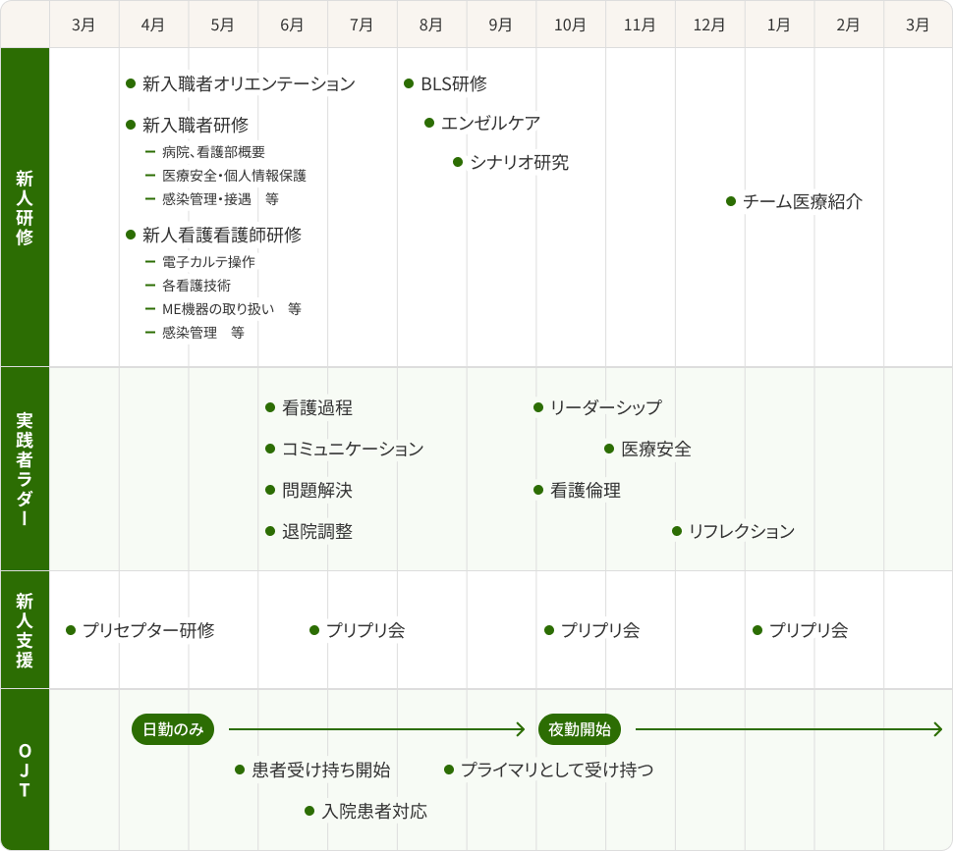Switch to the OJT section header
Viewport: 953px width, 851px height.
click(26, 769)
